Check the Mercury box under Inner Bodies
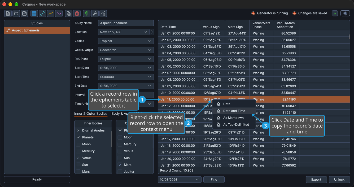The height and width of the screenshot is (187, 354). pyautogui.click(x=78, y=151)
